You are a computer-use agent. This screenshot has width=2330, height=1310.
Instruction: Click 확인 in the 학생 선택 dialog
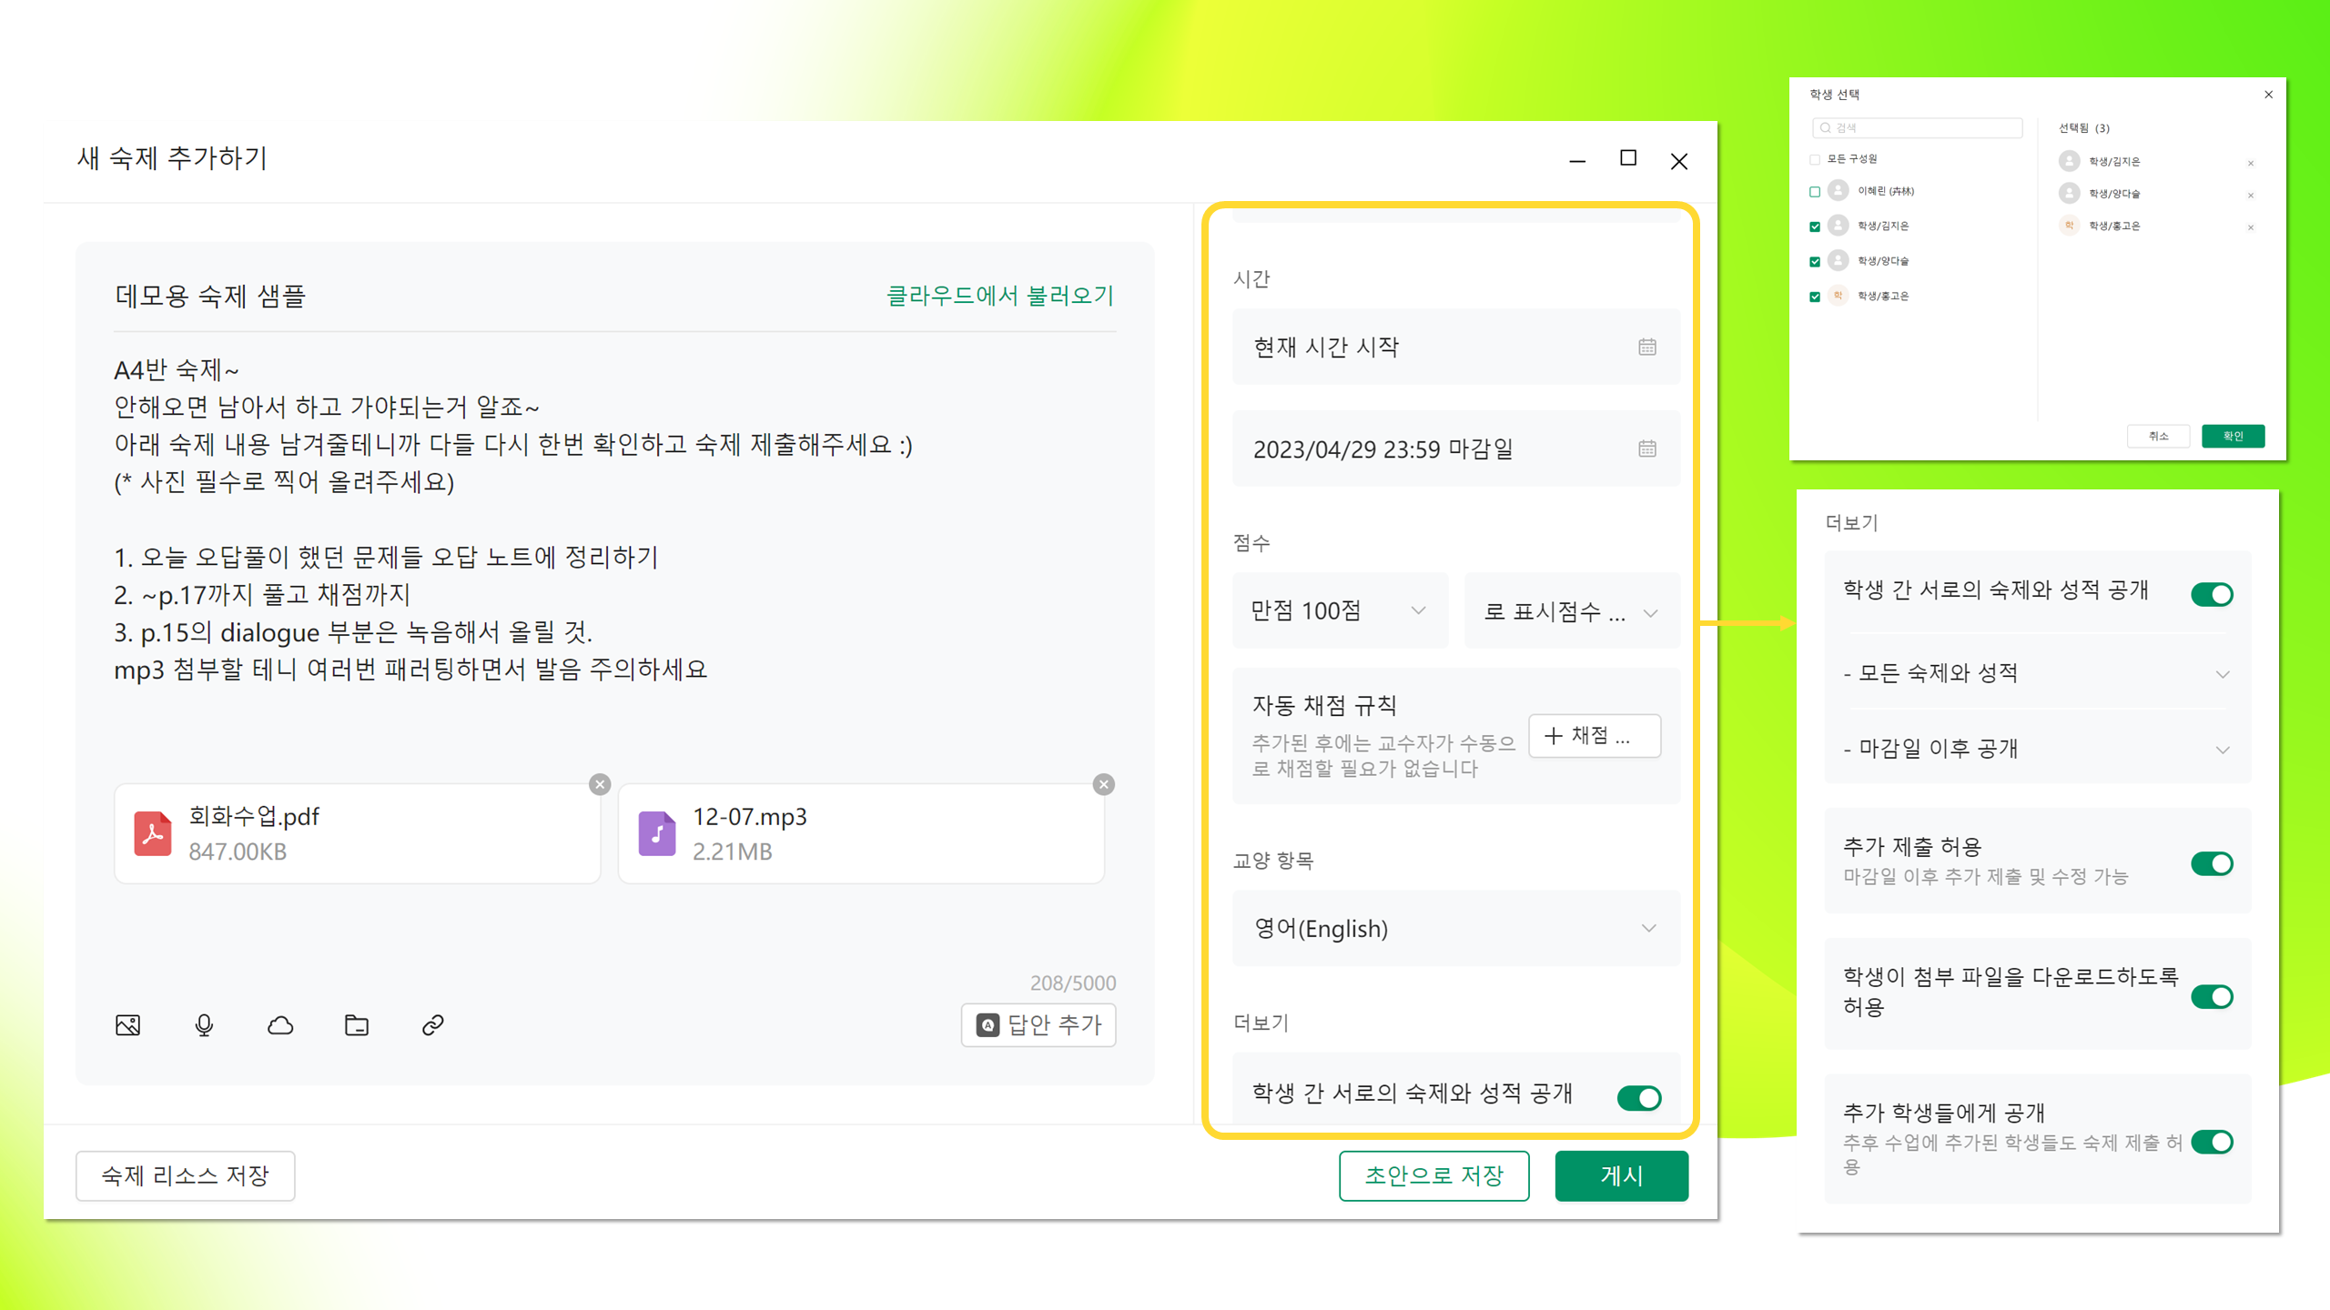tap(2234, 437)
